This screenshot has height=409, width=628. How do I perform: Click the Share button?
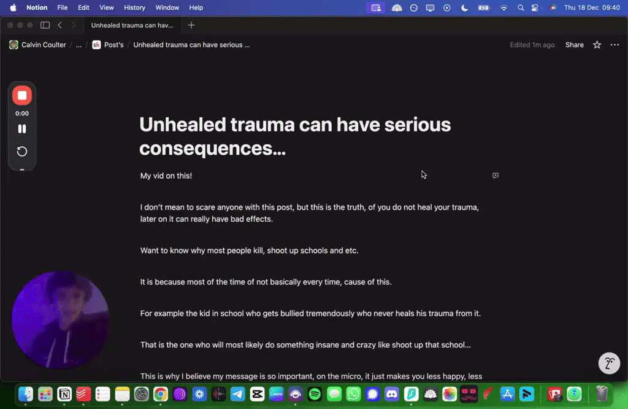point(574,44)
